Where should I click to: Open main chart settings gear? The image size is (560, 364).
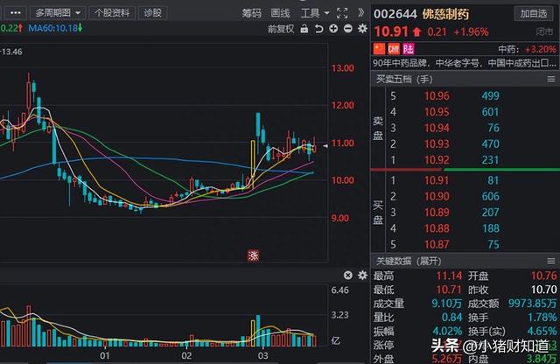(362, 29)
